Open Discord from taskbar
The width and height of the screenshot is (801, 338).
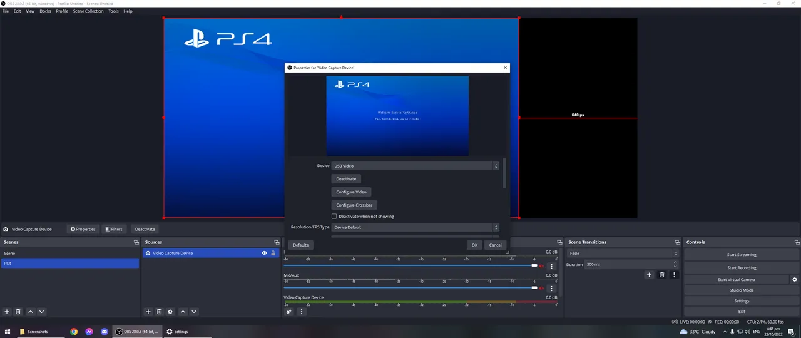tap(104, 332)
